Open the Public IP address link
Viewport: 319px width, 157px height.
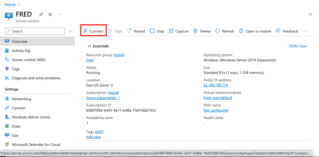(x=216, y=85)
